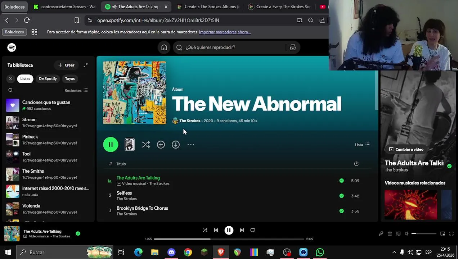The width and height of the screenshot is (458, 259).
Task: Open internet raised 2000-2010 rave playlist
Action: click(48, 191)
